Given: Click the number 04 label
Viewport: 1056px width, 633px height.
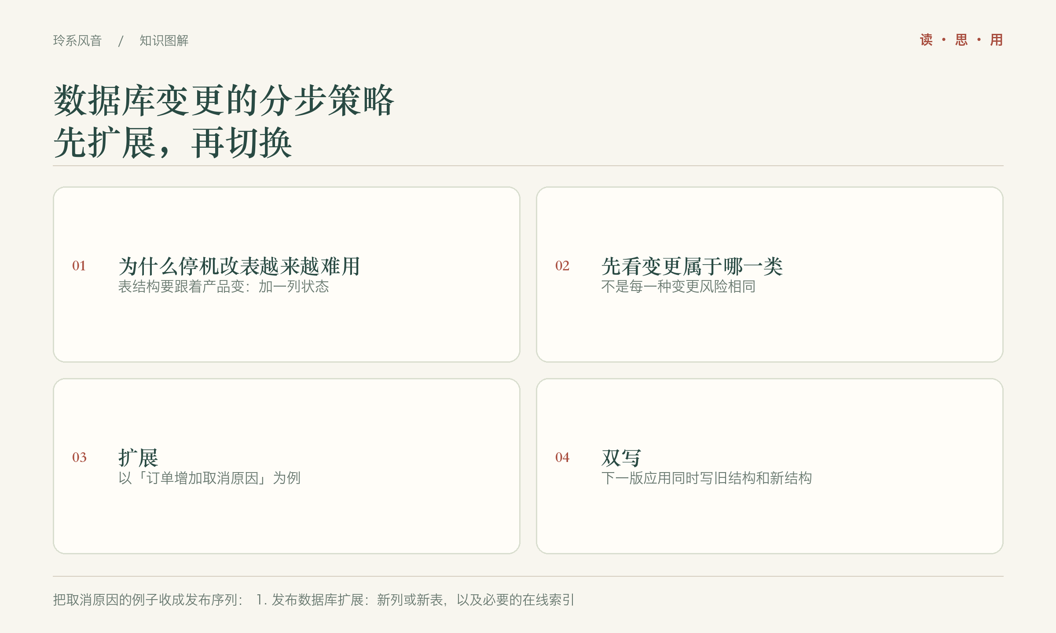Looking at the screenshot, I should click(x=562, y=457).
